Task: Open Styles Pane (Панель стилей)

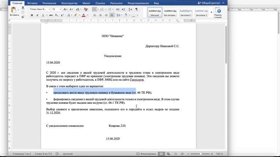Action: (218, 13)
